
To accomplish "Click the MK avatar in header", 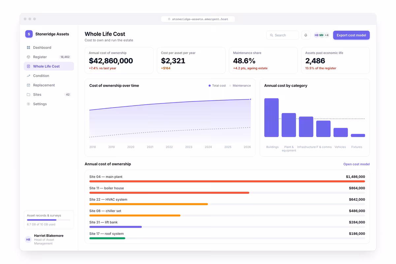I will coord(321,35).
